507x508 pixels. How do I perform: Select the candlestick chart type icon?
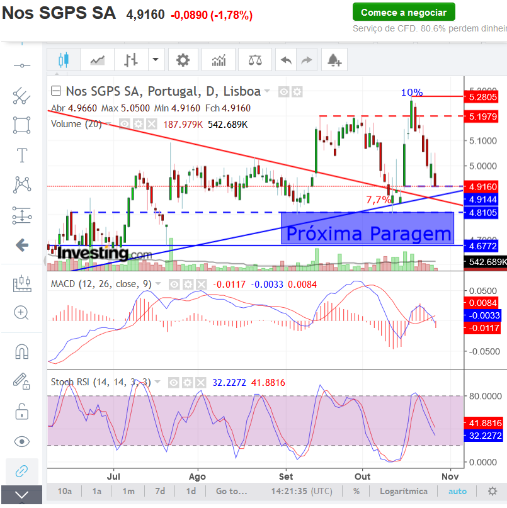pos(64,60)
